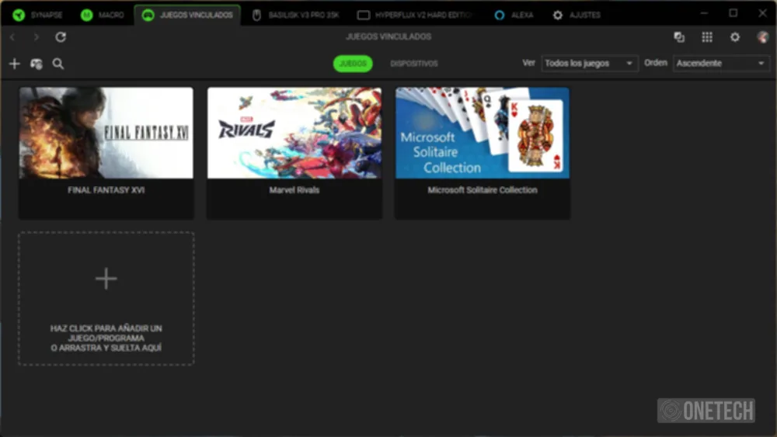The height and width of the screenshot is (437, 777).
Task: Open the HyperFlux V2 Hard Edition tab
Action: coord(416,15)
